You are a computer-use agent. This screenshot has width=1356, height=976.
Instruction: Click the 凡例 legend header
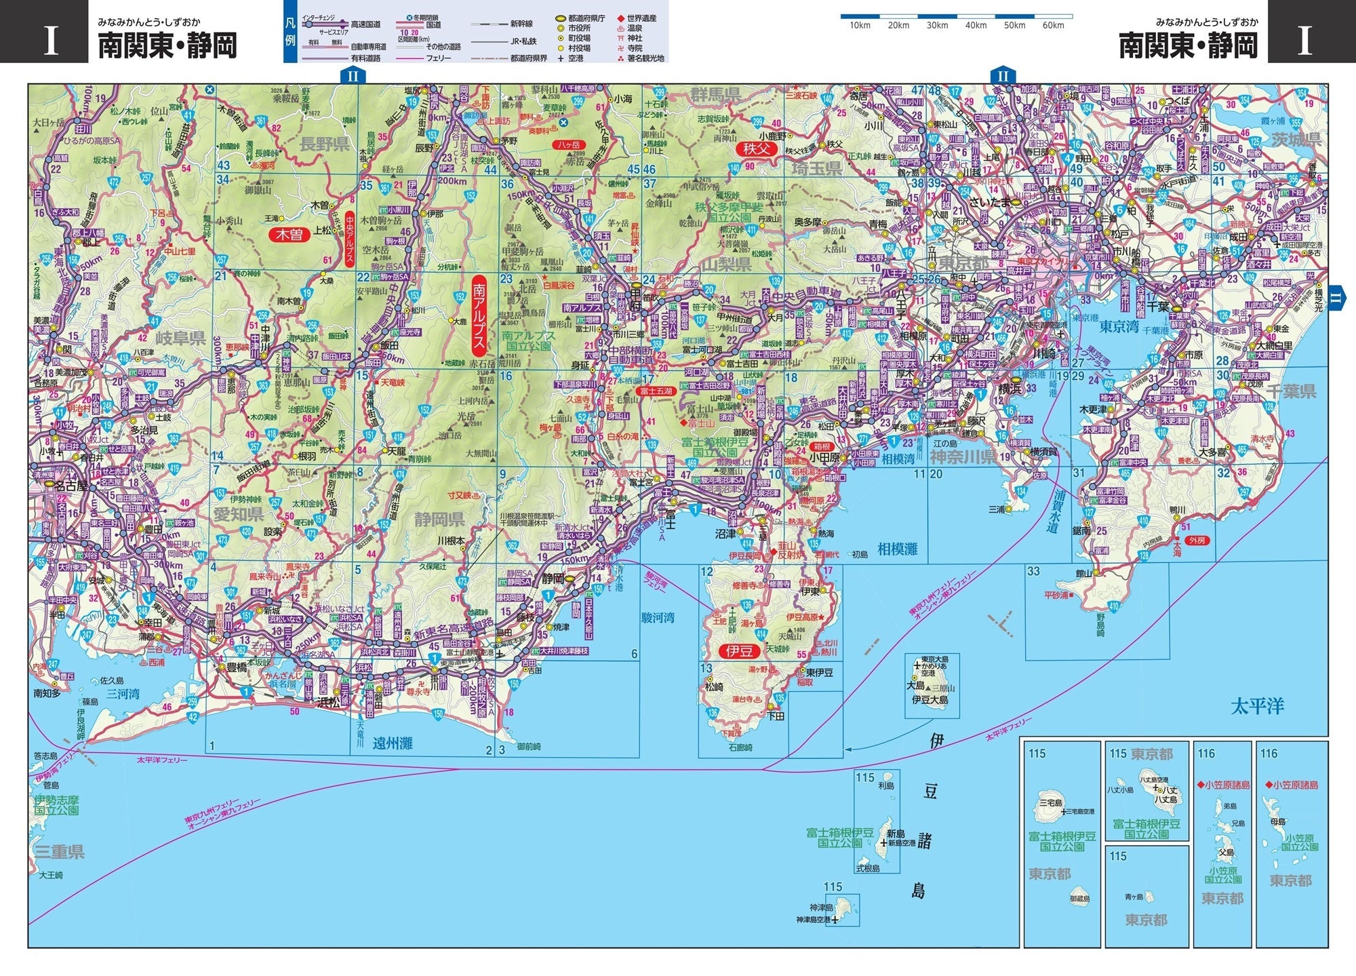pos(291,32)
